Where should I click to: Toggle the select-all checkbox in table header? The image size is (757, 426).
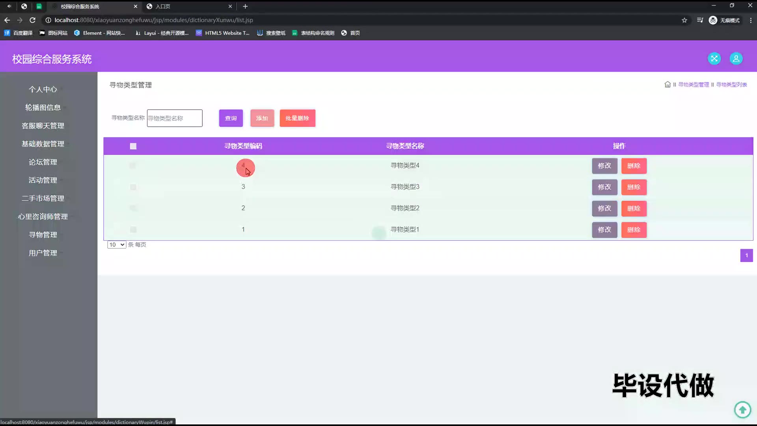133,146
